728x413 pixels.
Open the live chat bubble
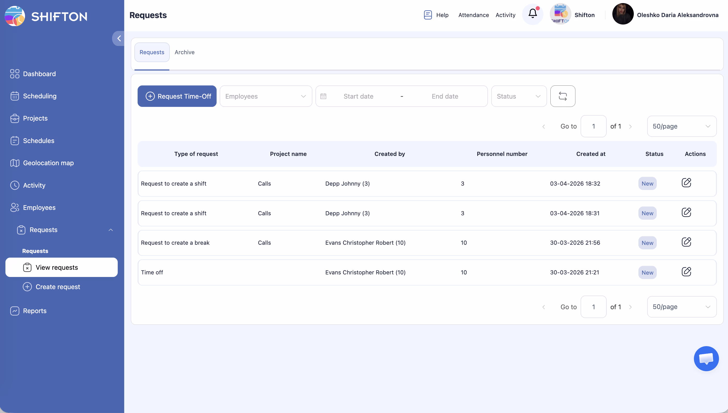pyautogui.click(x=706, y=358)
